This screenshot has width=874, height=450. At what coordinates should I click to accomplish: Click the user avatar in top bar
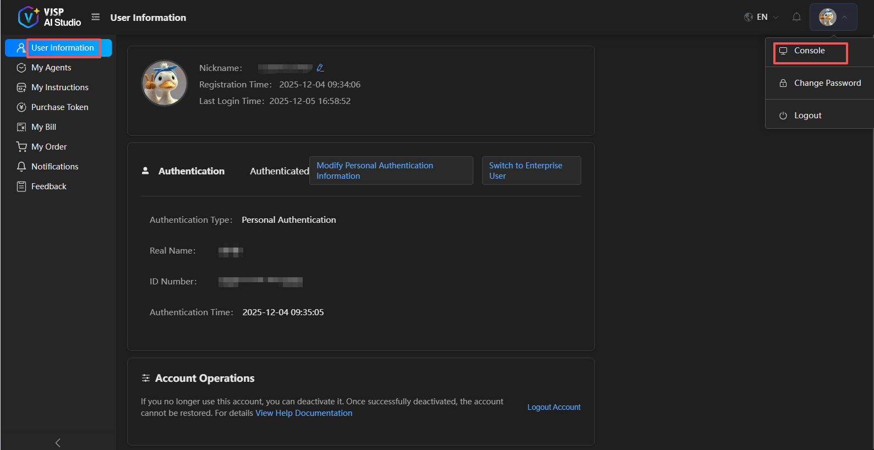[x=828, y=17]
